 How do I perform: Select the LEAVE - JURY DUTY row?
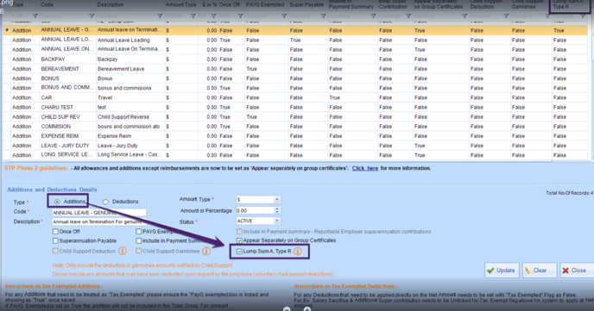pos(295,146)
